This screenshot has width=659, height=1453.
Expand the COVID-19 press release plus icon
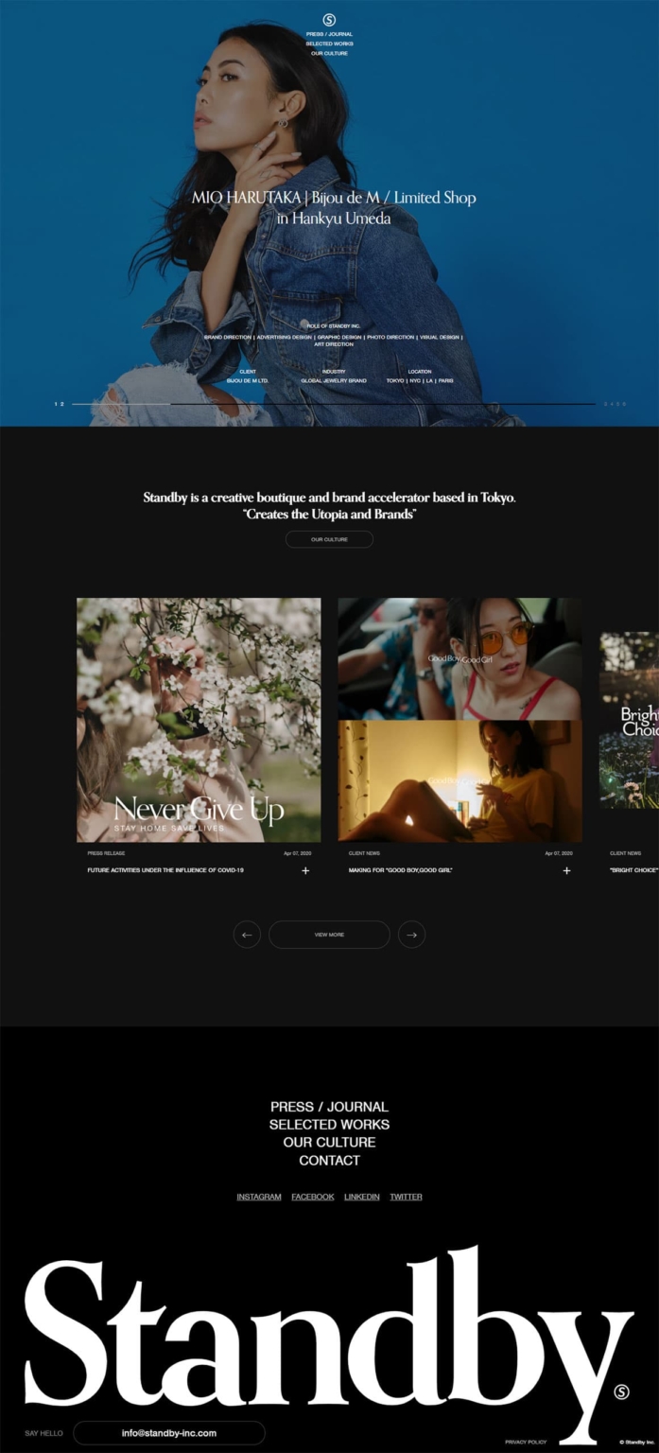[x=305, y=870]
